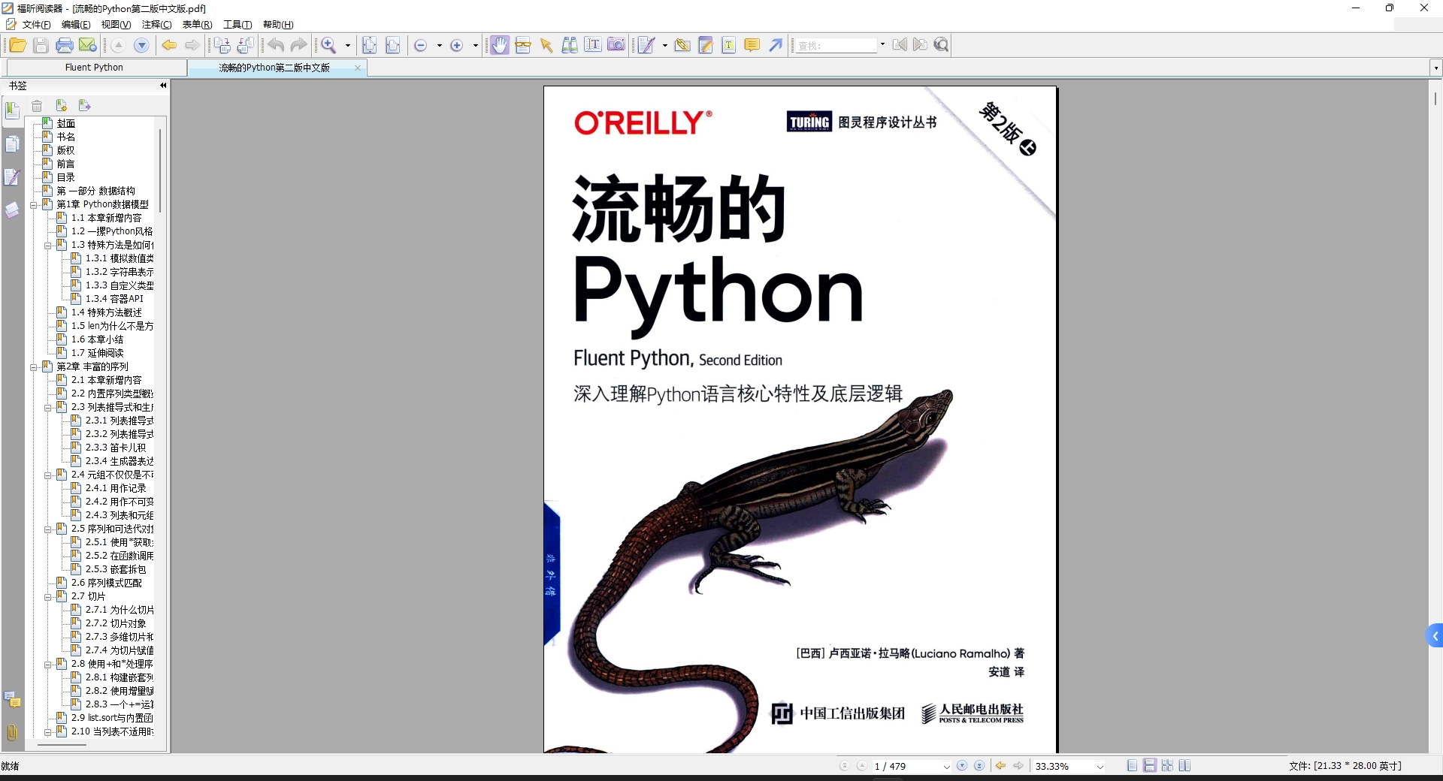1443x781 pixels.
Task: Click the Snapshot camera tool
Action: pyautogui.click(x=616, y=46)
